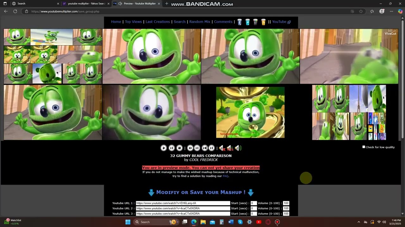Open the site Search link
The image size is (405, 227).
(x=179, y=22)
